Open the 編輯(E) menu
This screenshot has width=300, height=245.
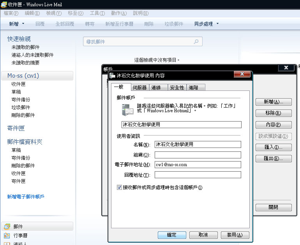pos(32,13)
